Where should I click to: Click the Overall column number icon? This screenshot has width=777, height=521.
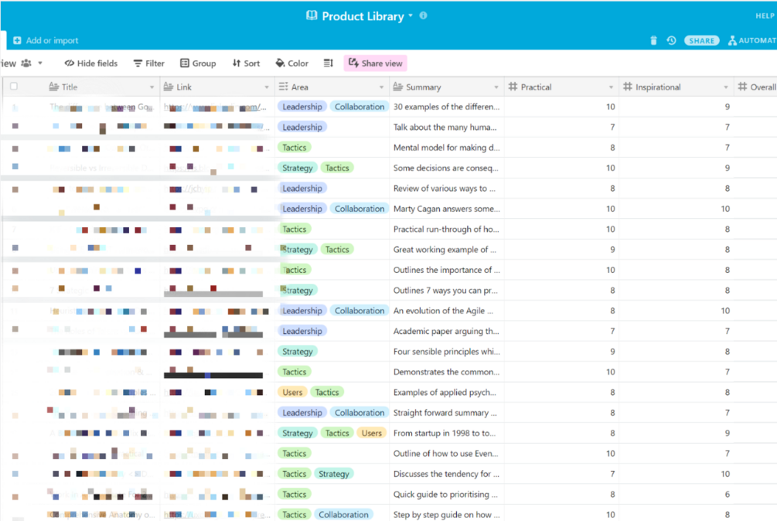point(742,87)
